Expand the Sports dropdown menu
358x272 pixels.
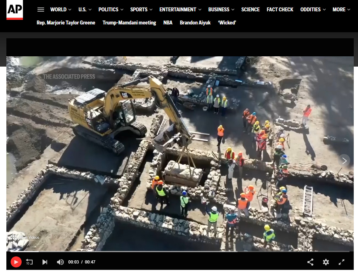[141, 10]
